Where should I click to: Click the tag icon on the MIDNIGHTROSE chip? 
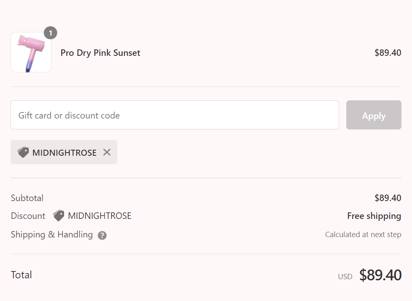23,153
